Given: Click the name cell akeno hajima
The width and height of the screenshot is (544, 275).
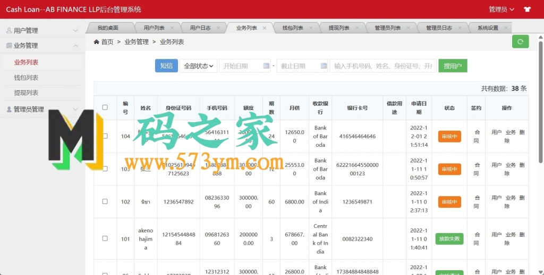Looking at the screenshot, I should pyautogui.click(x=146, y=238).
